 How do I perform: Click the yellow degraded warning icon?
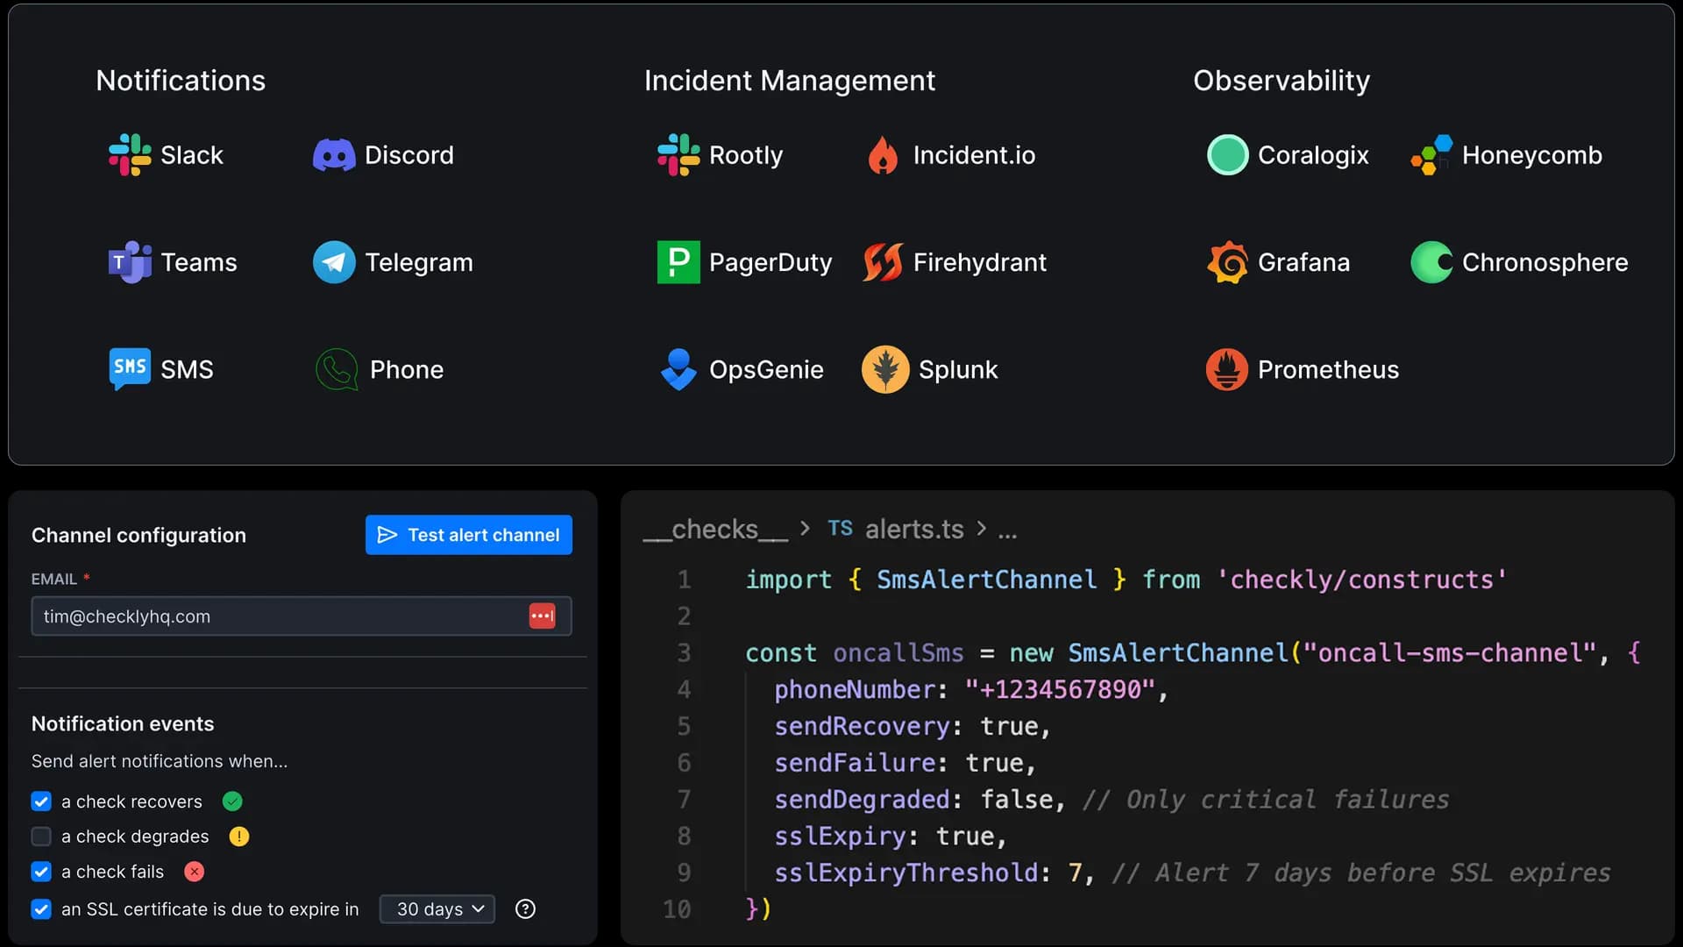[x=239, y=837]
